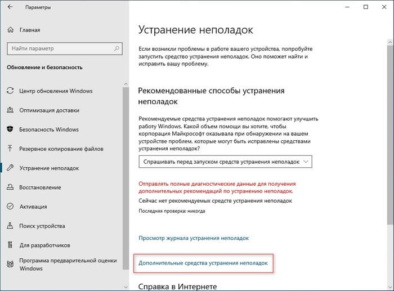
Task: Maximize the Параметры window
Action: click(x=365, y=8)
